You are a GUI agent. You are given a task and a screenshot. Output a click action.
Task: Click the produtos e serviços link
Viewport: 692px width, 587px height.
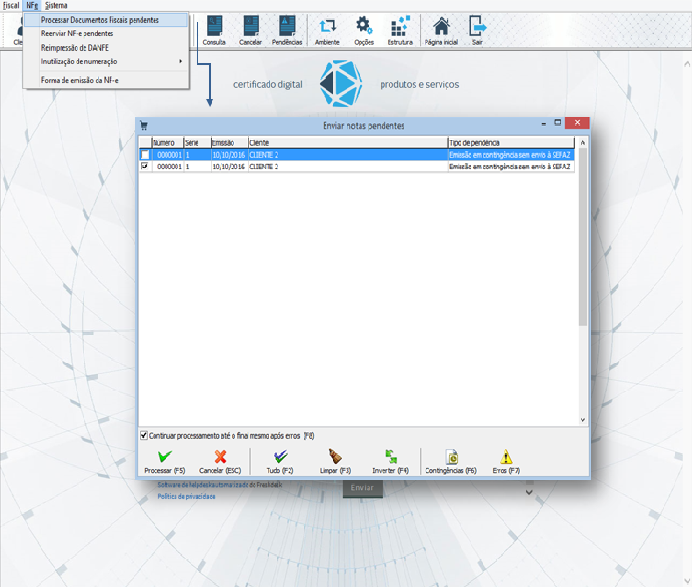coord(419,84)
